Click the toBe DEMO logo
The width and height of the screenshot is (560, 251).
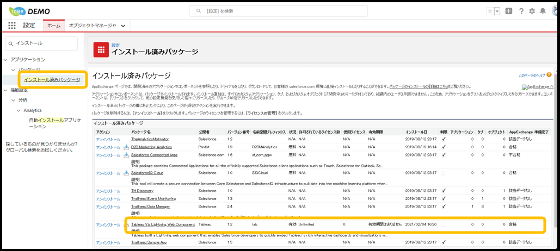click(x=29, y=11)
